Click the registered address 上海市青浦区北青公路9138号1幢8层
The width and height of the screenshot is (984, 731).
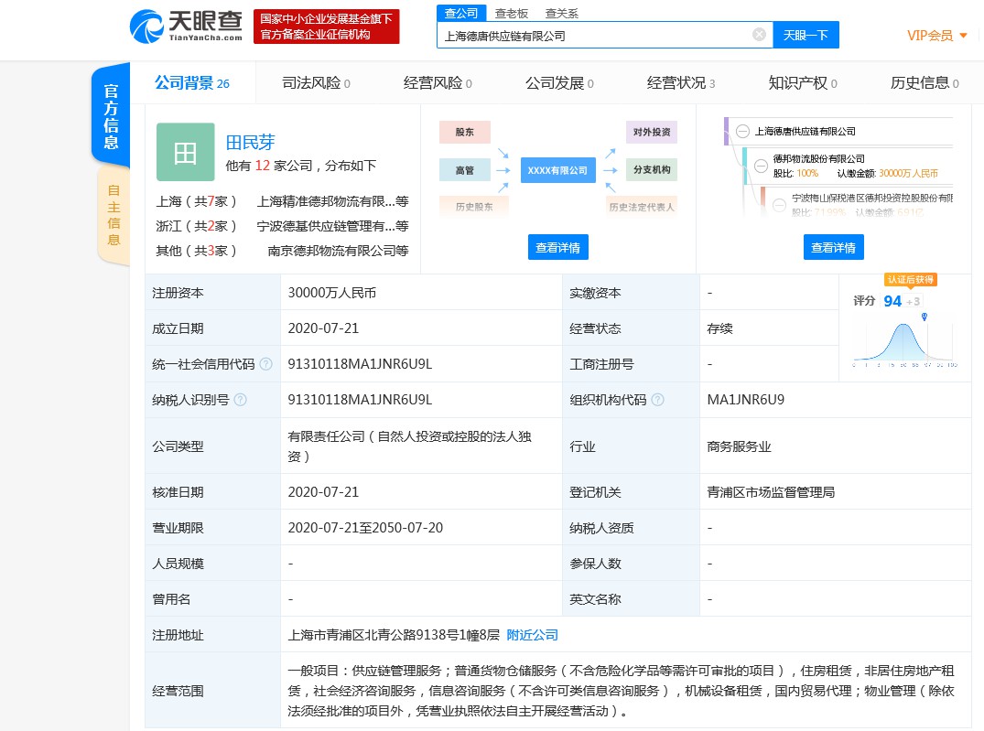(x=394, y=635)
